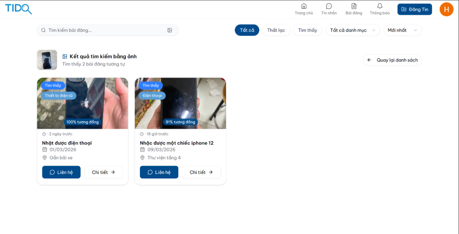The height and width of the screenshot is (234, 459).
Task: Click the magnifier icon in search field
Action: (44, 30)
